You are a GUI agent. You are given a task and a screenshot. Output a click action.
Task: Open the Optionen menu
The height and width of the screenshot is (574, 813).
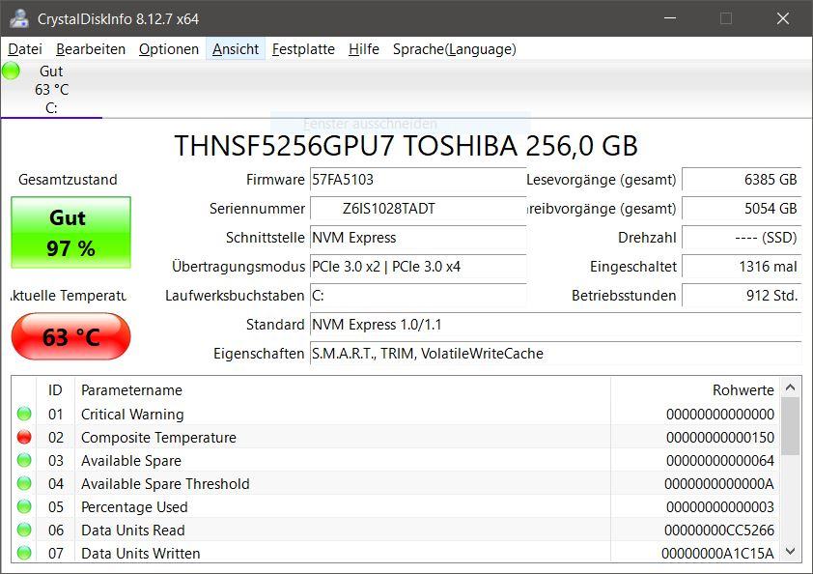pos(169,49)
